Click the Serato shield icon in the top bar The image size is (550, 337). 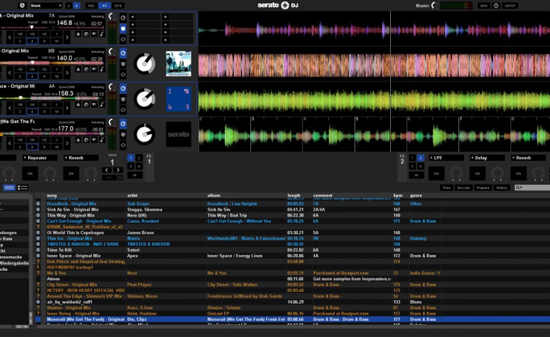pos(22,5)
